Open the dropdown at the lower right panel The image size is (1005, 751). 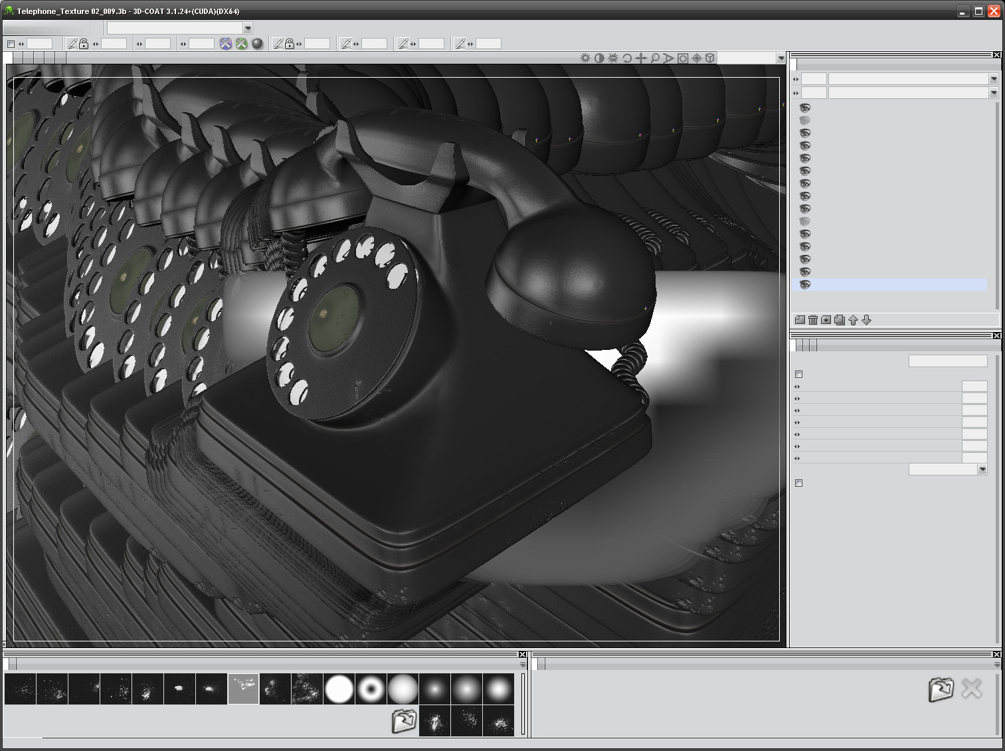[x=983, y=469]
